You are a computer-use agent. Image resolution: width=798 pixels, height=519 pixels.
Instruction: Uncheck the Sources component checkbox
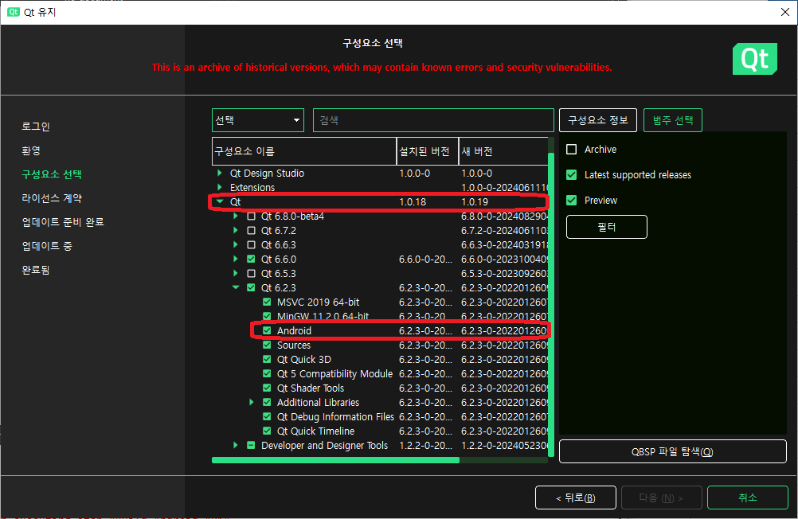coord(267,345)
